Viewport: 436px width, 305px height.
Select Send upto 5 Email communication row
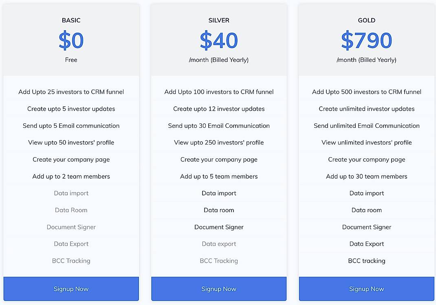pos(71,126)
